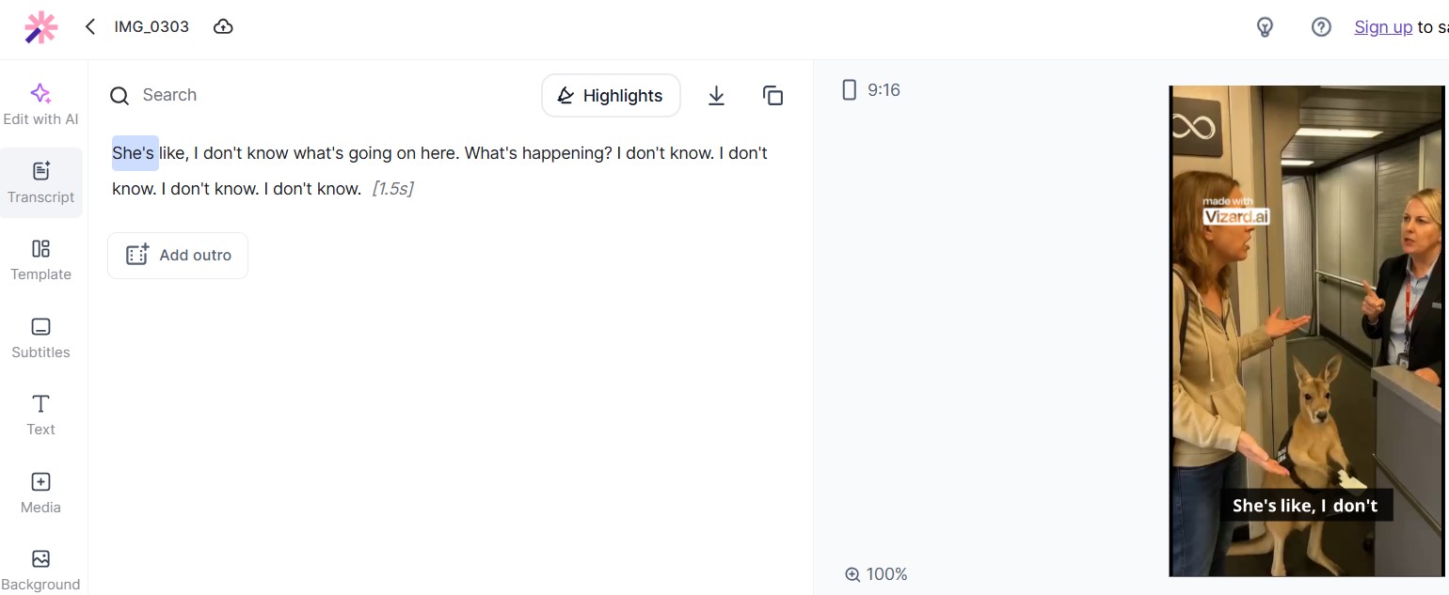
Task: Click the Vizard logo icon
Action: point(40,27)
